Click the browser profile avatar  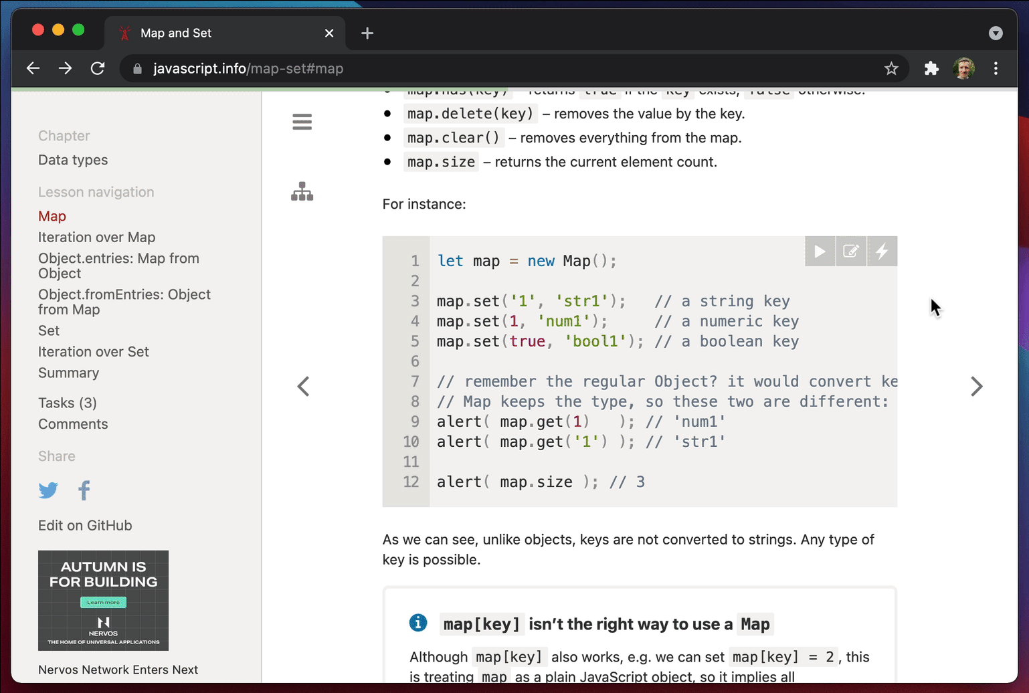(963, 68)
